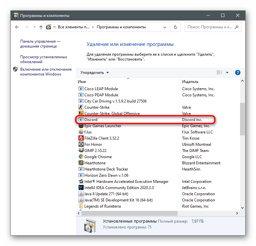
Task: Click the Windows shield icon in sidebar
Action: pyautogui.click(x=15, y=69)
